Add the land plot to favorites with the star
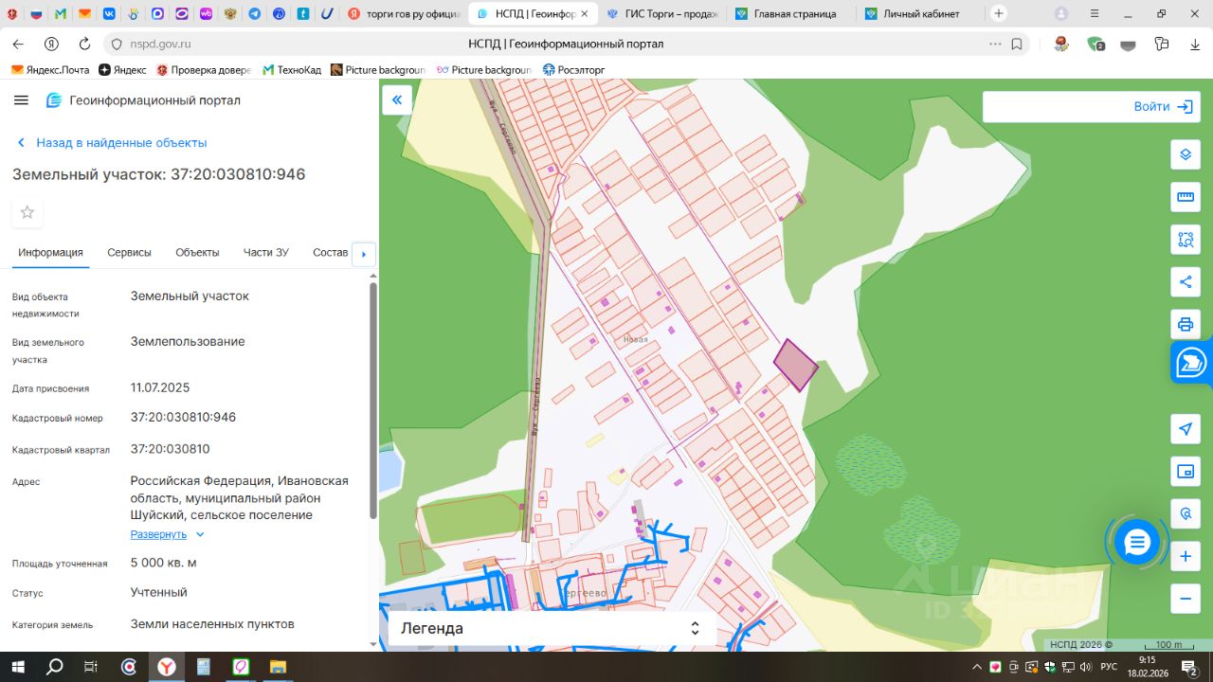This screenshot has height=682, width=1213. pos(27,212)
